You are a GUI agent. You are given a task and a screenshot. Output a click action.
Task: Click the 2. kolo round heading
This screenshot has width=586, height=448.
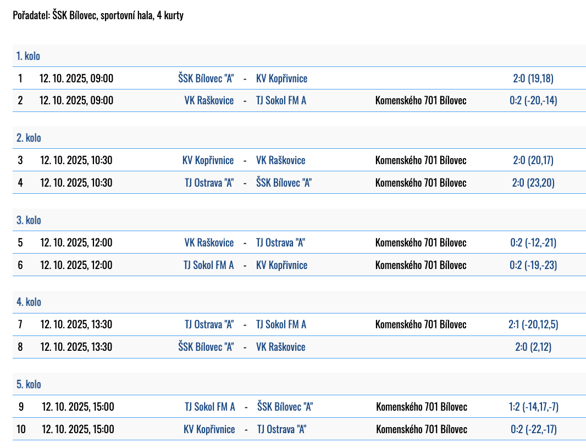pyautogui.click(x=29, y=138)
